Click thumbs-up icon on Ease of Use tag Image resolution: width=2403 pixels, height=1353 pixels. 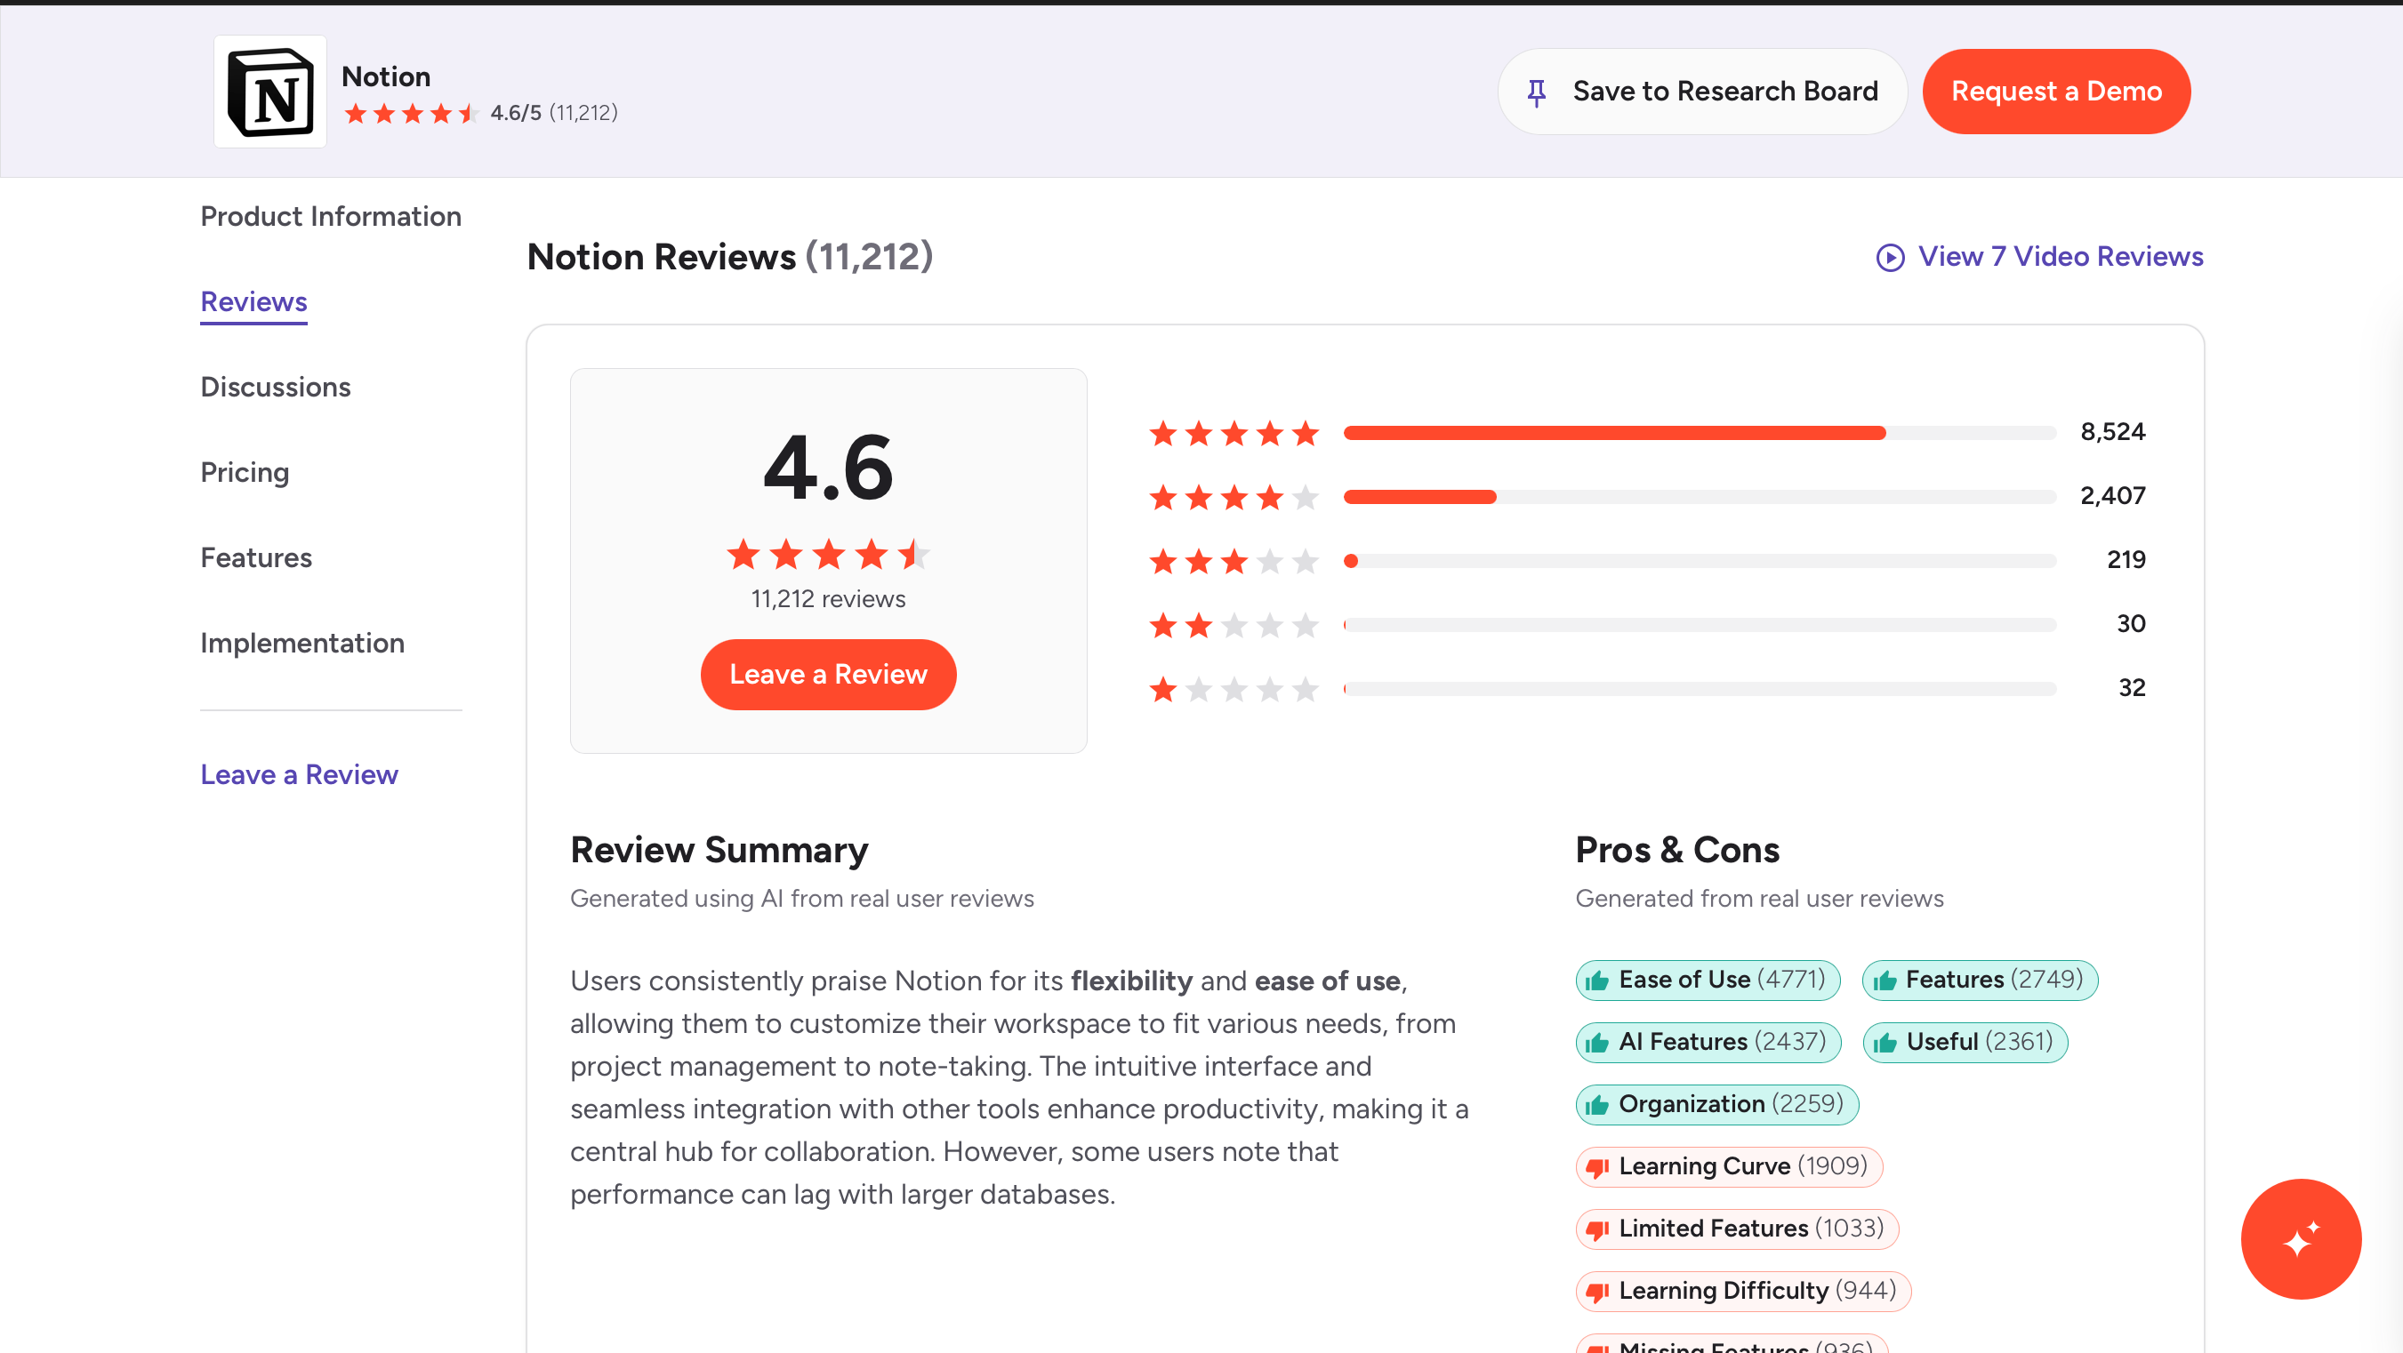click(x=1597, y=981)
